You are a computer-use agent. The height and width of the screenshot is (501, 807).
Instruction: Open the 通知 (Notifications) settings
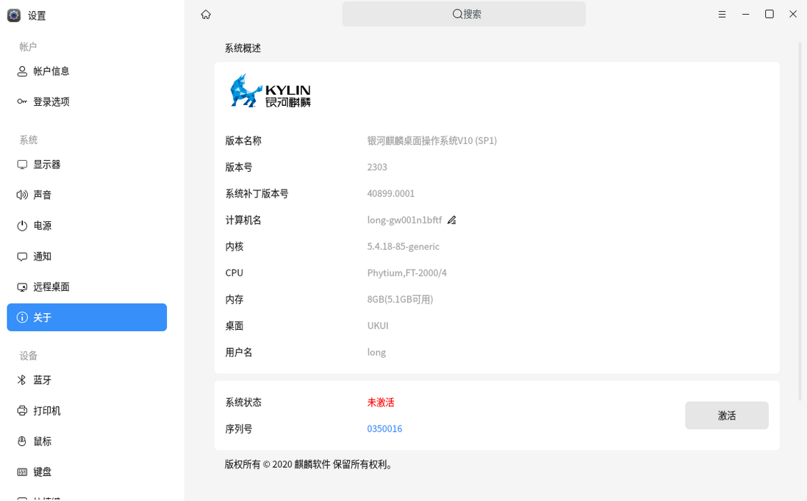pyautogui.click(x=40, y=256)
